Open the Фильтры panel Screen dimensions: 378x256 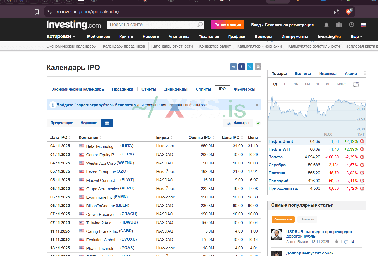point(238,123)
